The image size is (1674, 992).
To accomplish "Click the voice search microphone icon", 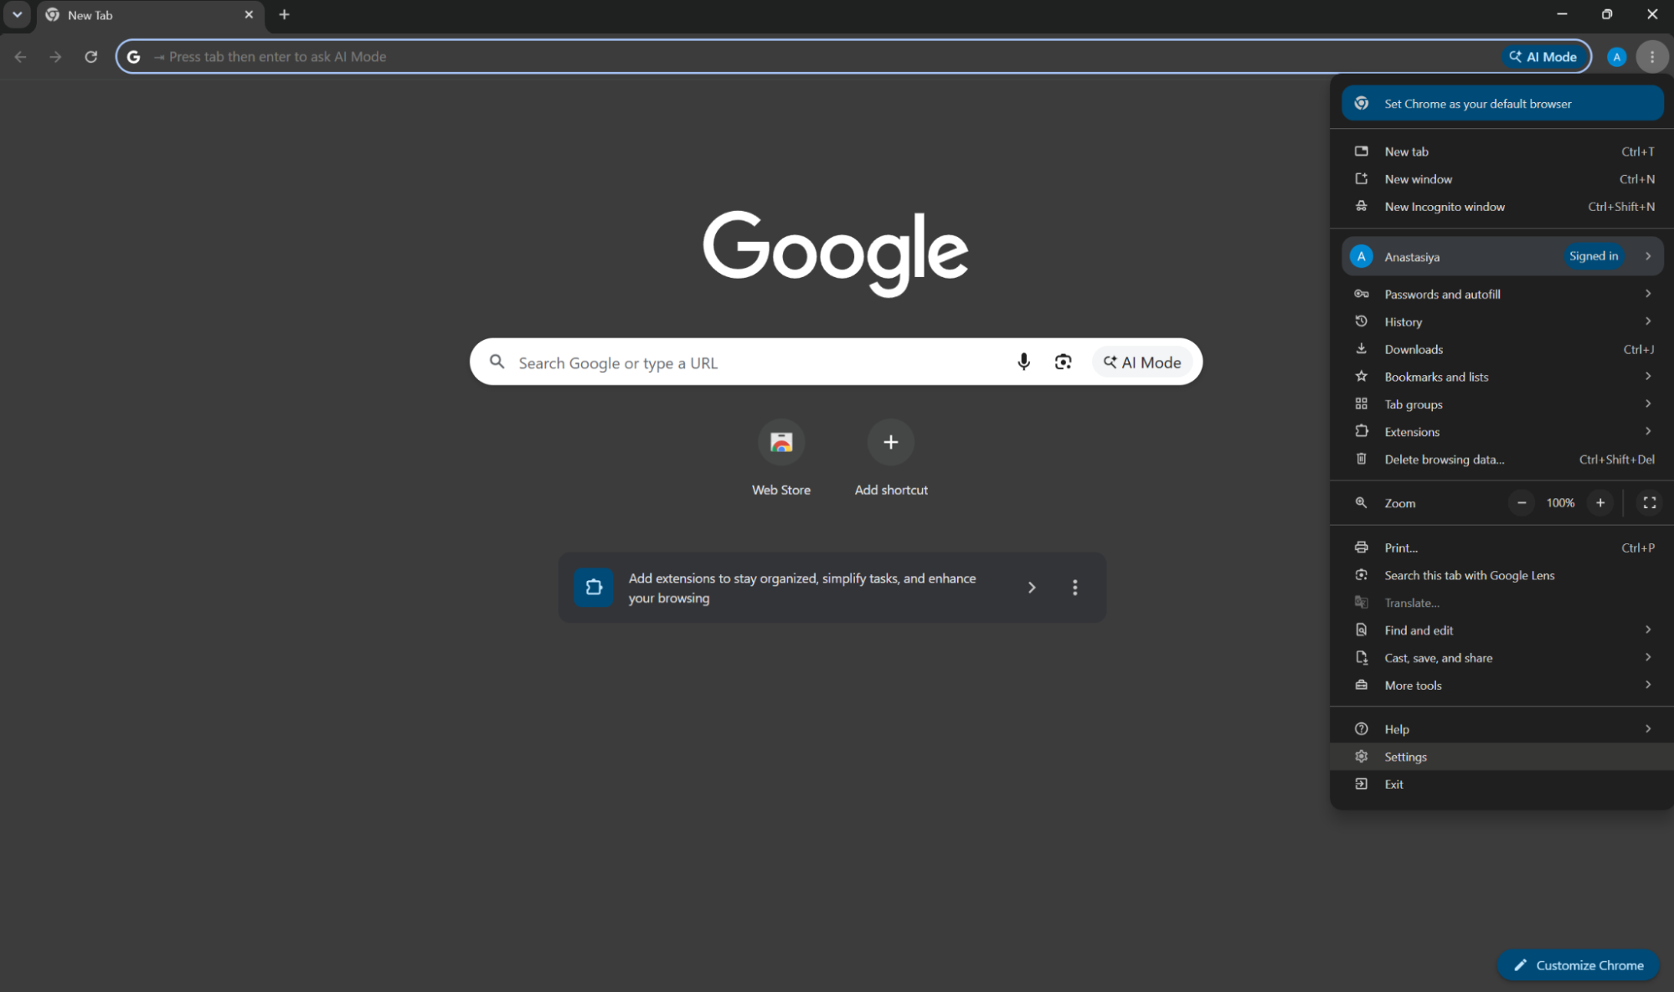I will click(1023, 362).
